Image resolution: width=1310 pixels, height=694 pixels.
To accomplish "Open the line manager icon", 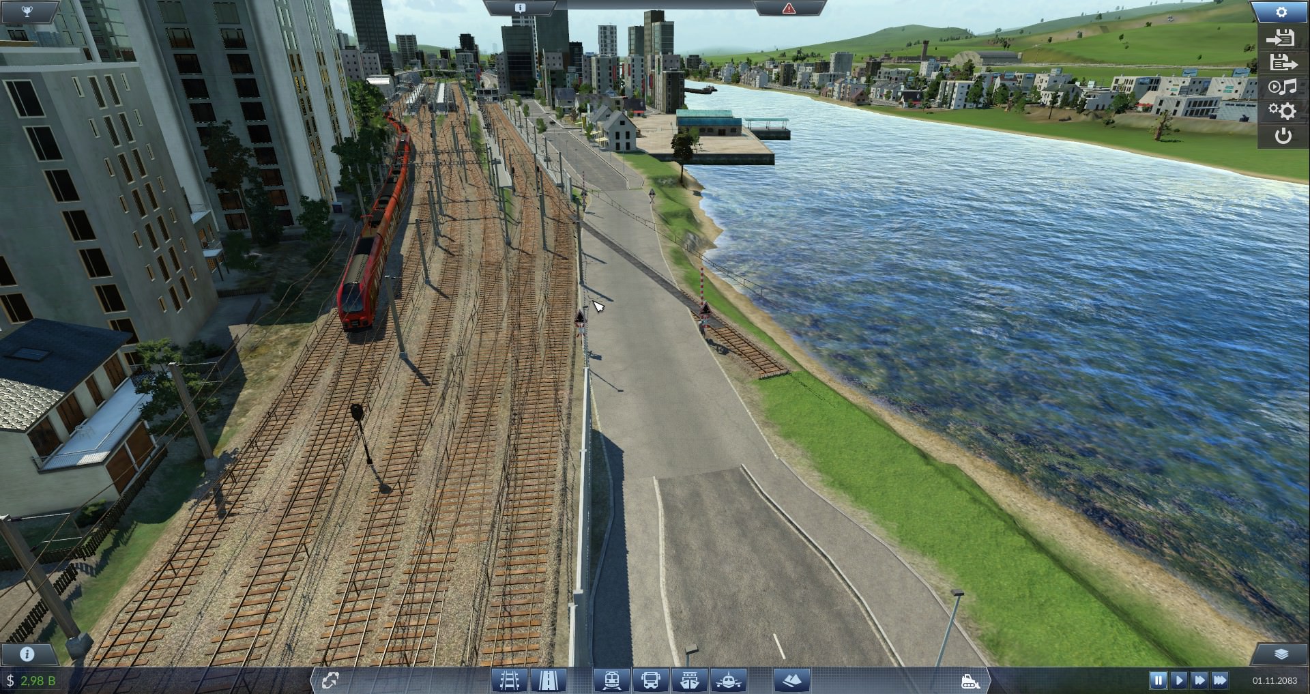I will 331,680.
